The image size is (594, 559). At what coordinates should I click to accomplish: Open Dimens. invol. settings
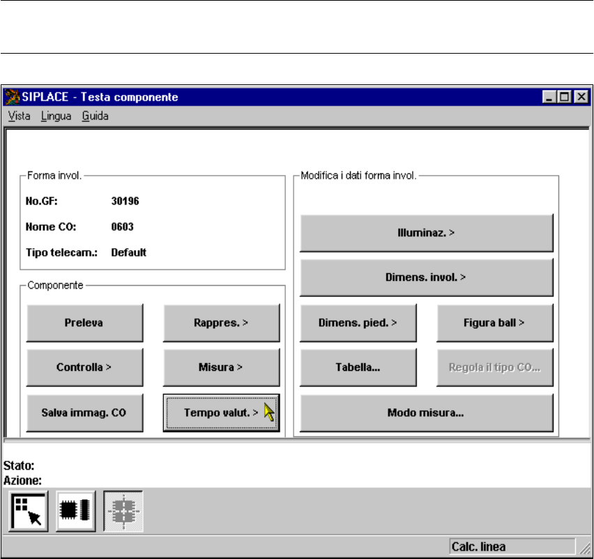426,277
